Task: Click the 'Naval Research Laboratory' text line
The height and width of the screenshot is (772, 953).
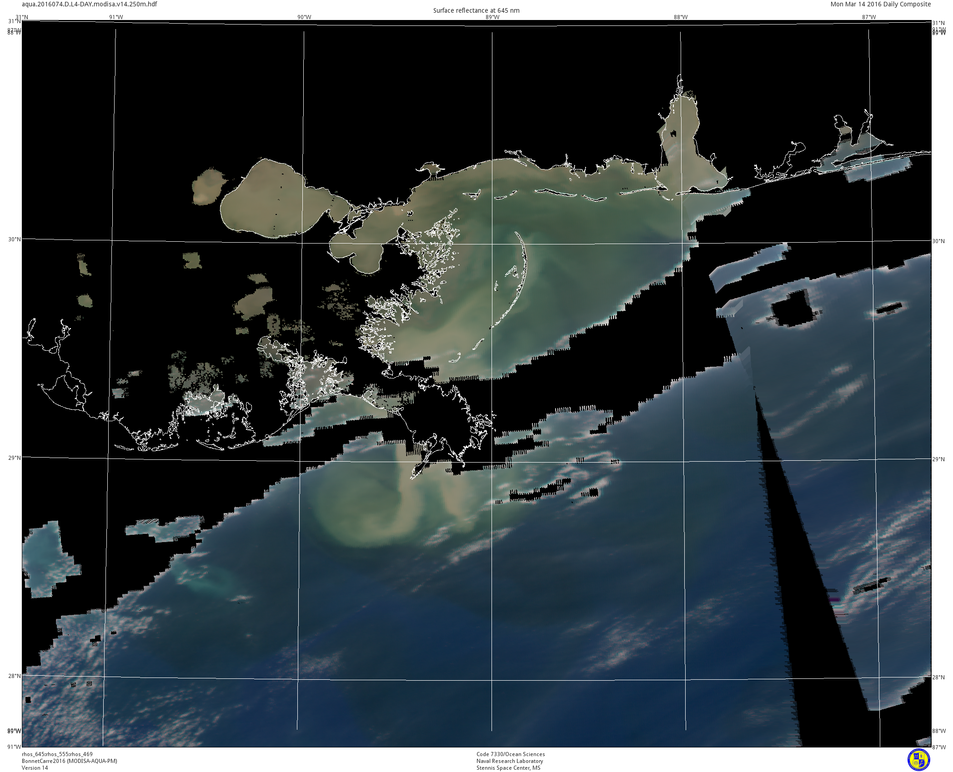Action: [510, 761]
